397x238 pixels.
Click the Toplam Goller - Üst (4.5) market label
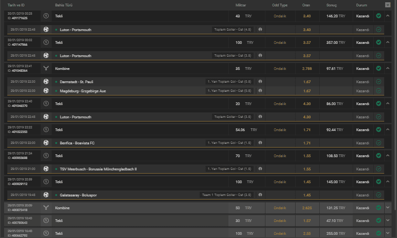click(x=233, y=29)
